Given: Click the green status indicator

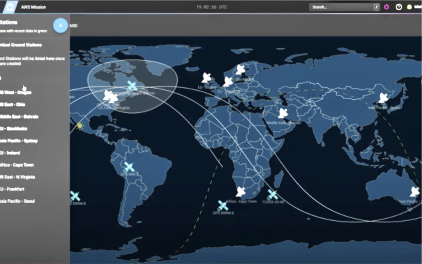Looking at the screenshot, I should pos(409,7).
